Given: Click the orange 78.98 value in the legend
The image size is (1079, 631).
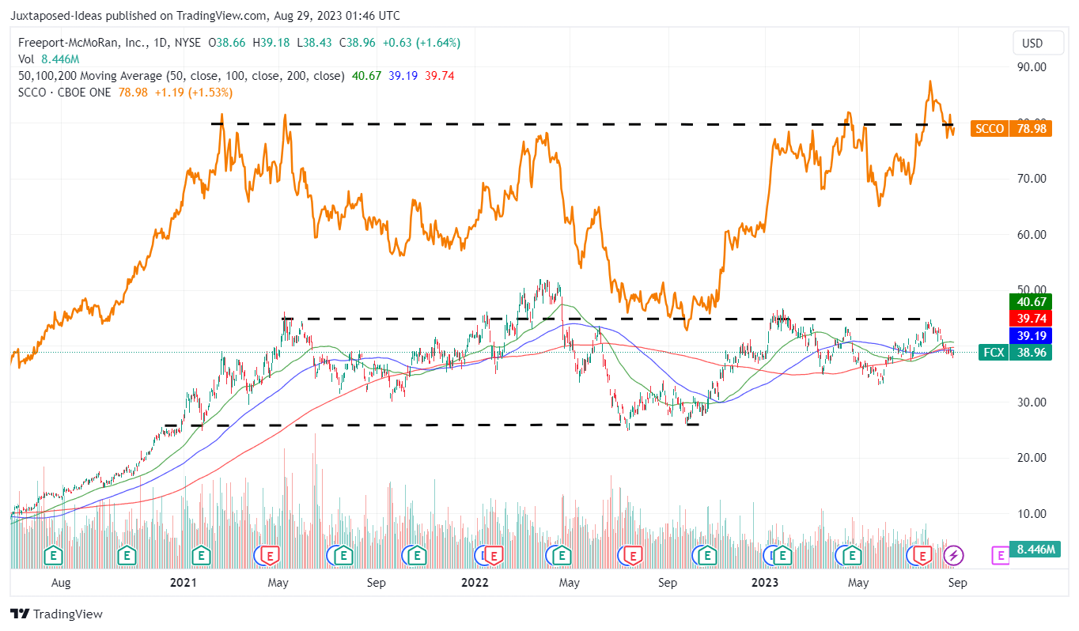Looking at the screenshot, I should click(134, 93).
